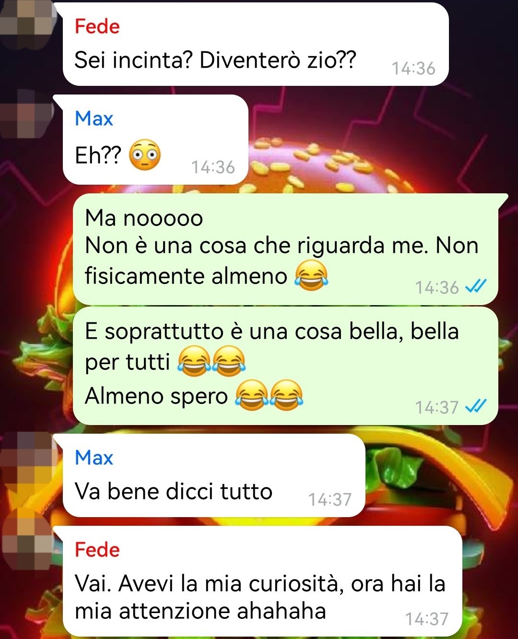This screenshot has height=639, width=518.
Task: Tap Fede's pixelated avatar beside the top message
Action: (x=26, y=24)
